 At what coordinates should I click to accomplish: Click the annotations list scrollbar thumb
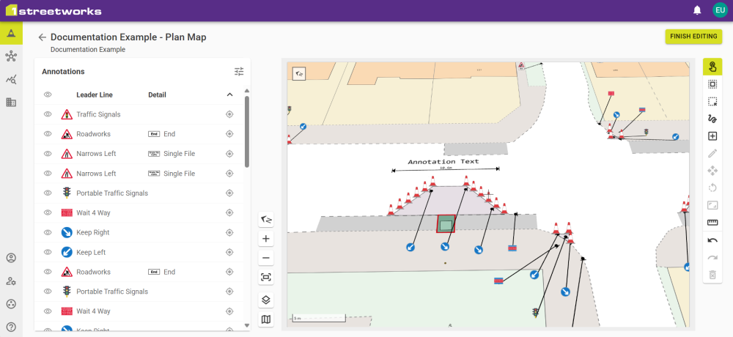pyautogui.click(x=246, y=132)
